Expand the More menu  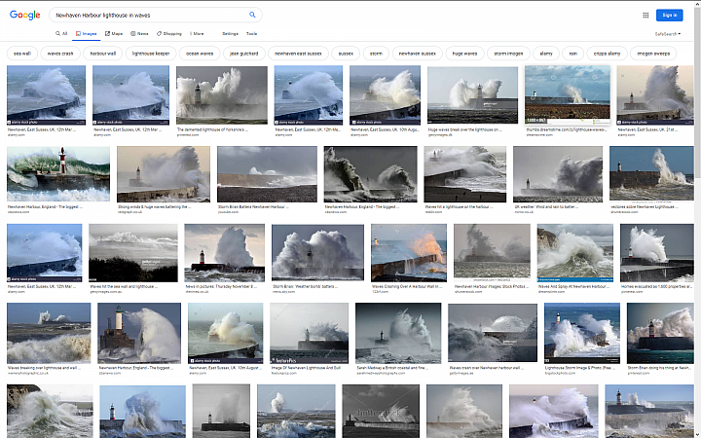pos(197,33)
